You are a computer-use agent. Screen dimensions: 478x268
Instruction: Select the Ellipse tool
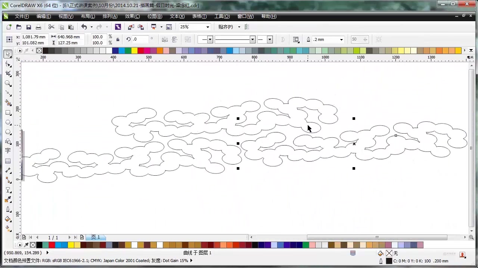(x=8, y=122)
